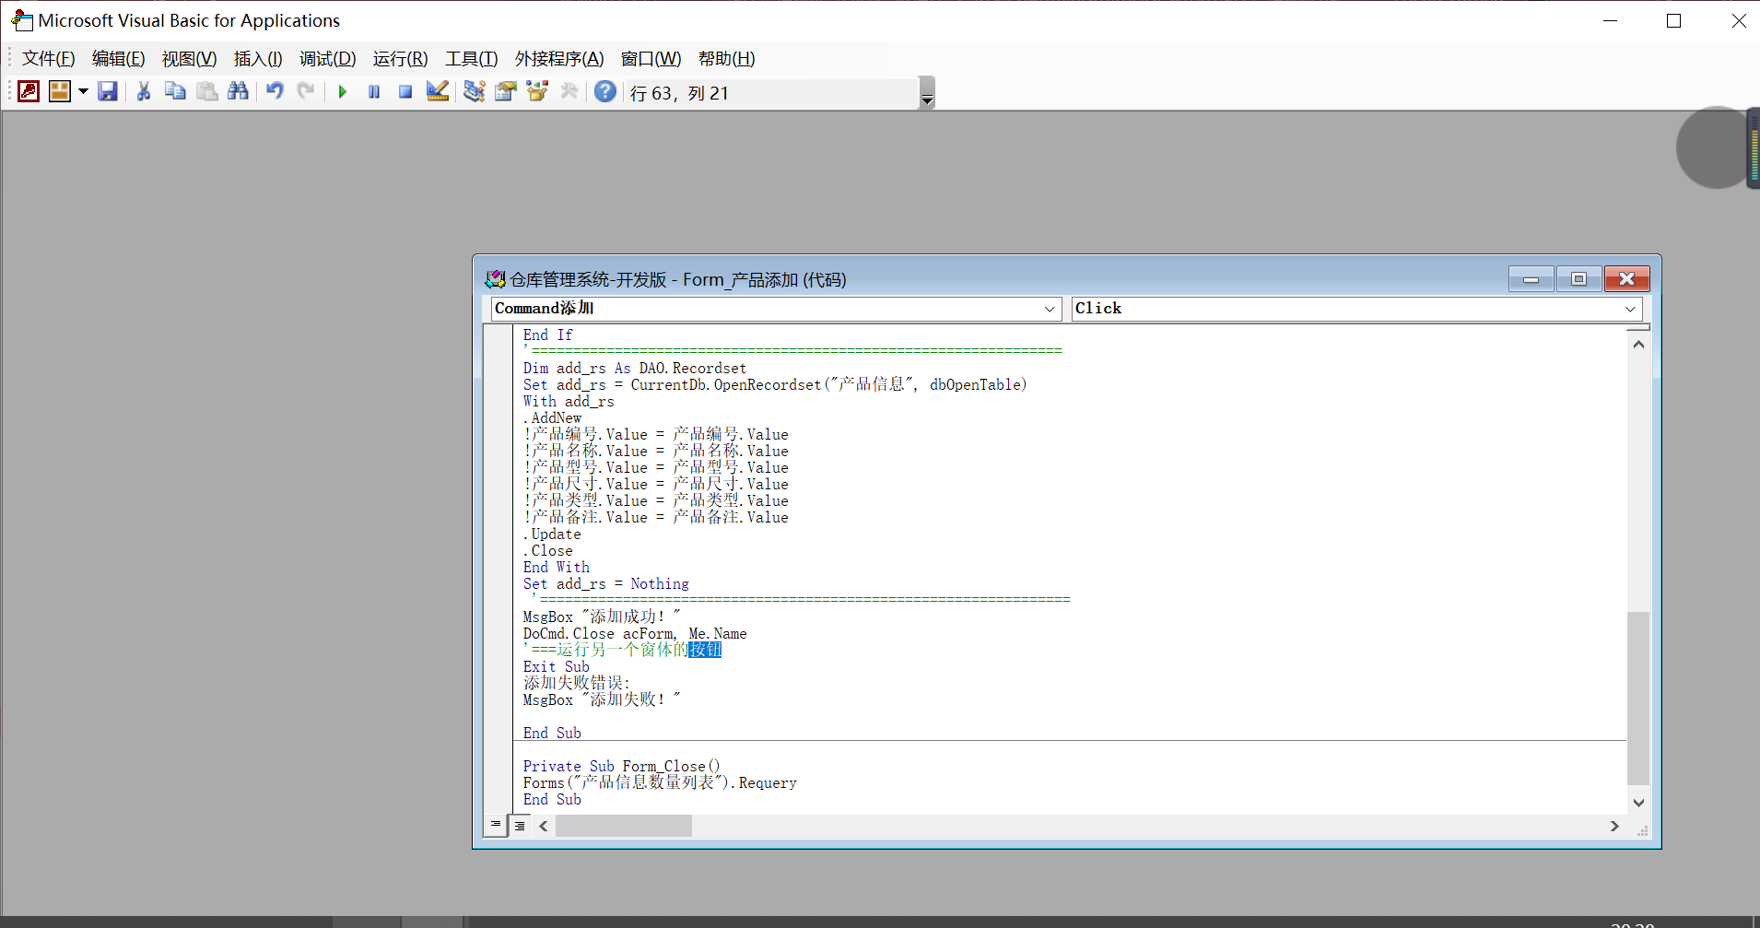The image size is (1760, 928).
Task: Expand the Command添加 object dropdown
Action: [x=1050, y=309]
